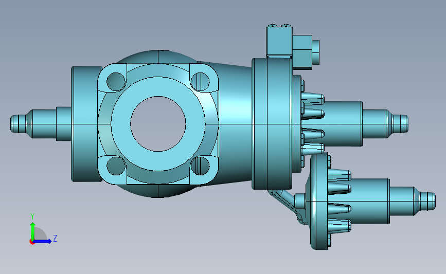The image size is (446, 274).
Task: Select the hex nut on the top bracket
Action: [x=302, y=52]
